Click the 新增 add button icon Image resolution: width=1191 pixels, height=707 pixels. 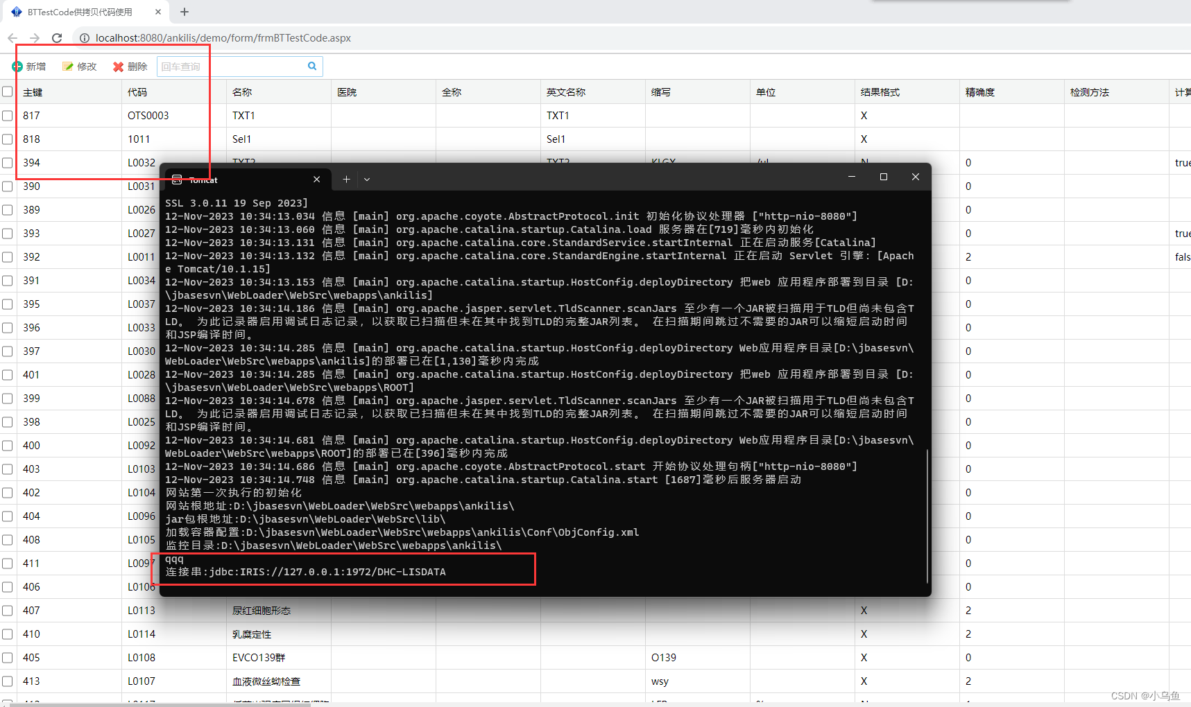(17, 67)
